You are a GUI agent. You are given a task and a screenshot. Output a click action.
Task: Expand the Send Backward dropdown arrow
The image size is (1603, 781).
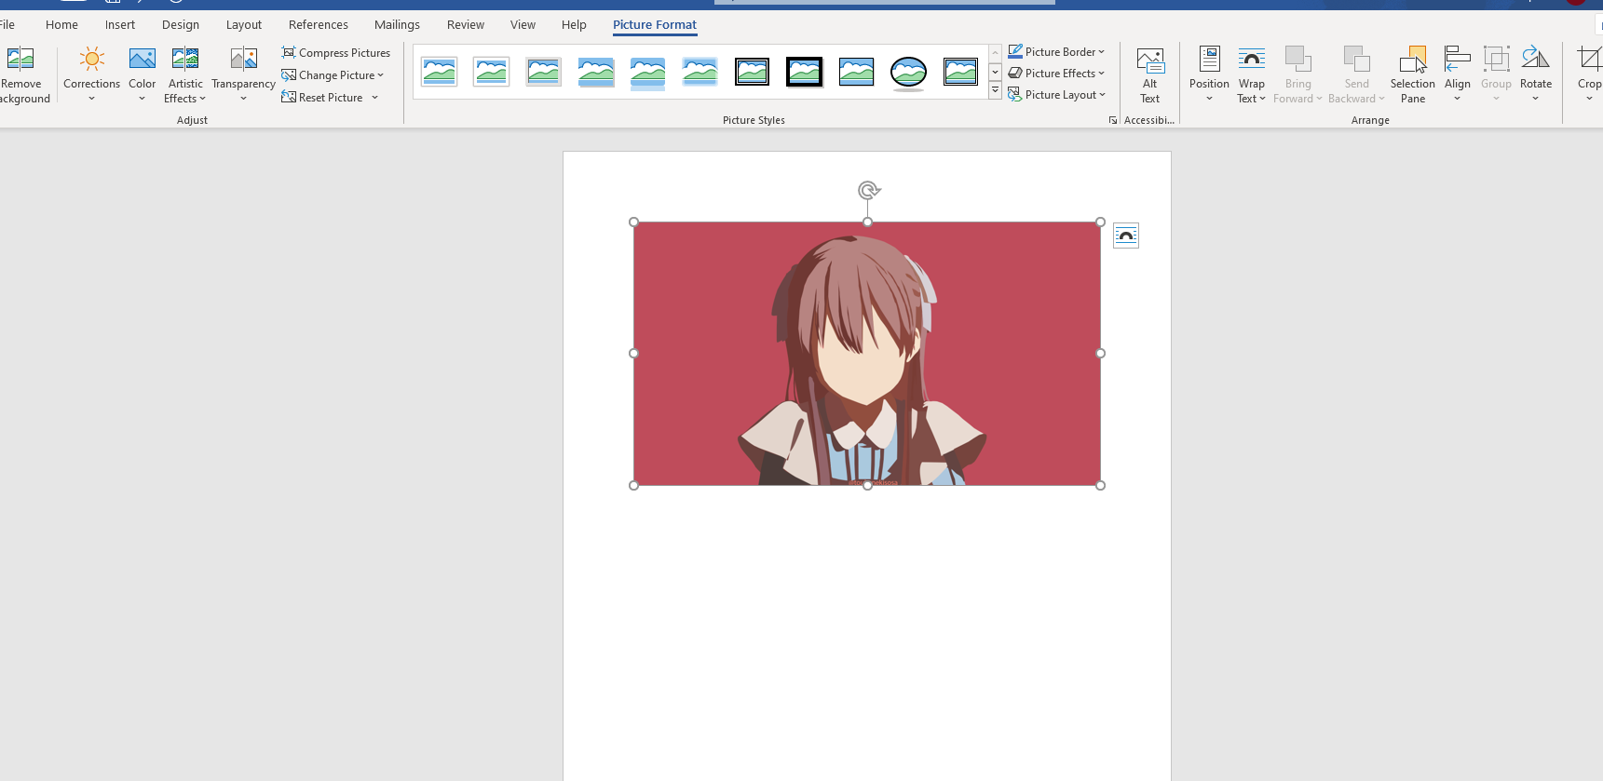click(1381, 99)
